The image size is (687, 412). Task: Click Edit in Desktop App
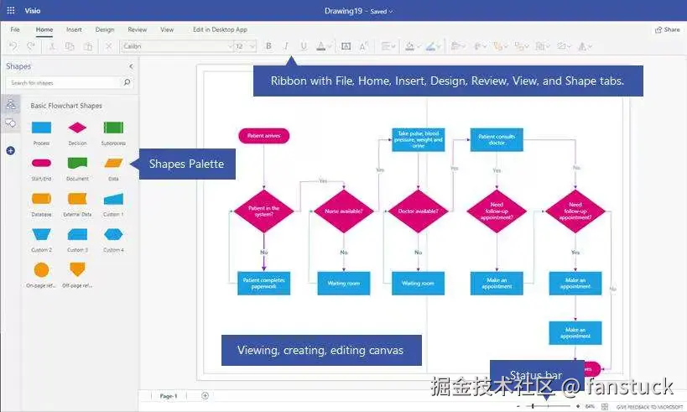220,29
